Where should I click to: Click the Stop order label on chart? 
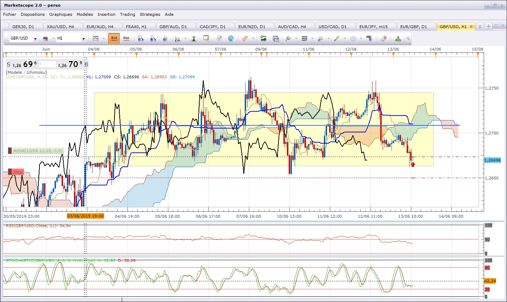click(16, 172)
